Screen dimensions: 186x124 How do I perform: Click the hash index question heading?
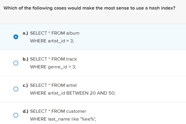(x=89, y=8)
